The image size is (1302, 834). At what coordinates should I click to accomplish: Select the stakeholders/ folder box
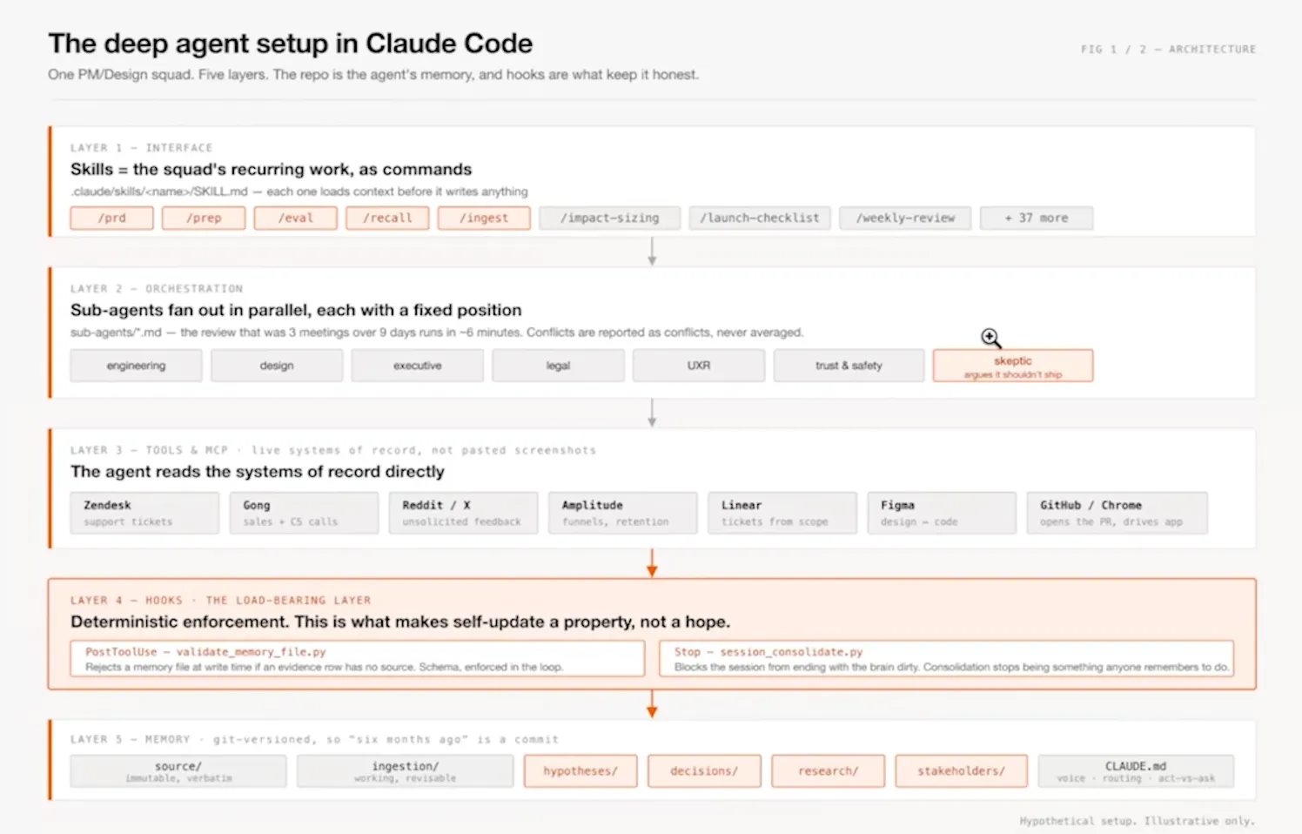coord(961,771)
